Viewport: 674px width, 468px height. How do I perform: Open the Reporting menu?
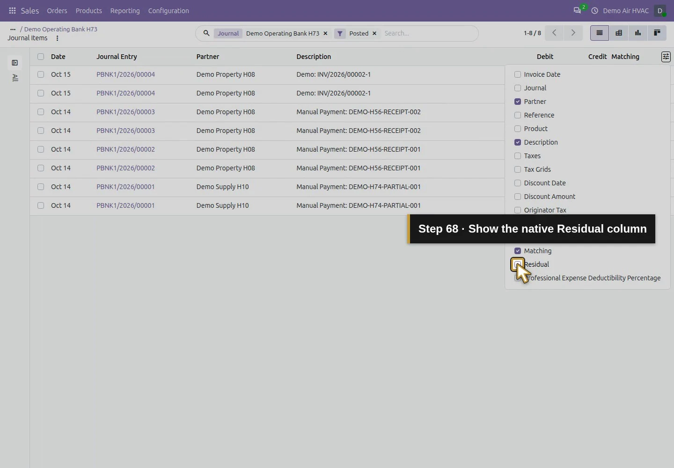coord(125,11)
